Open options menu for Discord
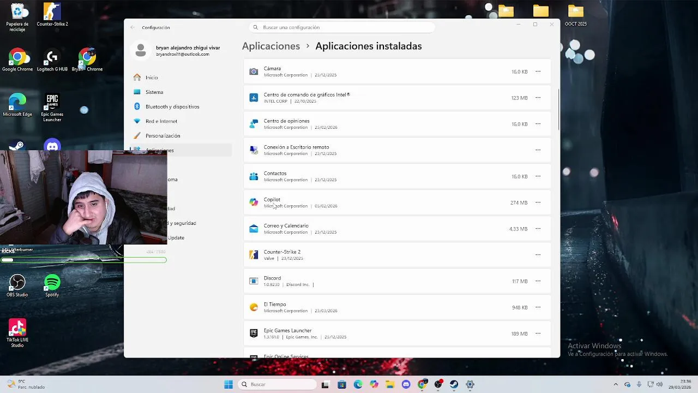 538,281
